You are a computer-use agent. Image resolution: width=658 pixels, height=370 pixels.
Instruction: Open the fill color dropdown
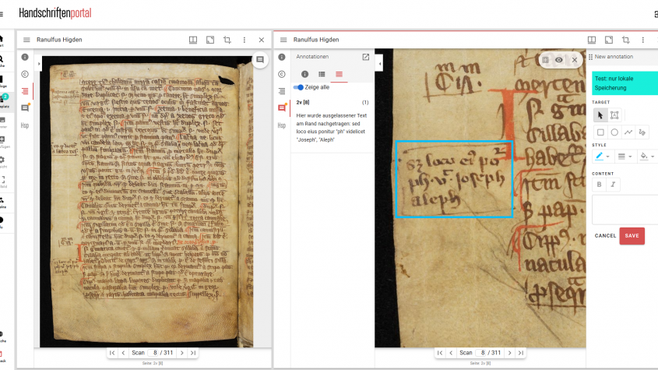tap(647, 157)
